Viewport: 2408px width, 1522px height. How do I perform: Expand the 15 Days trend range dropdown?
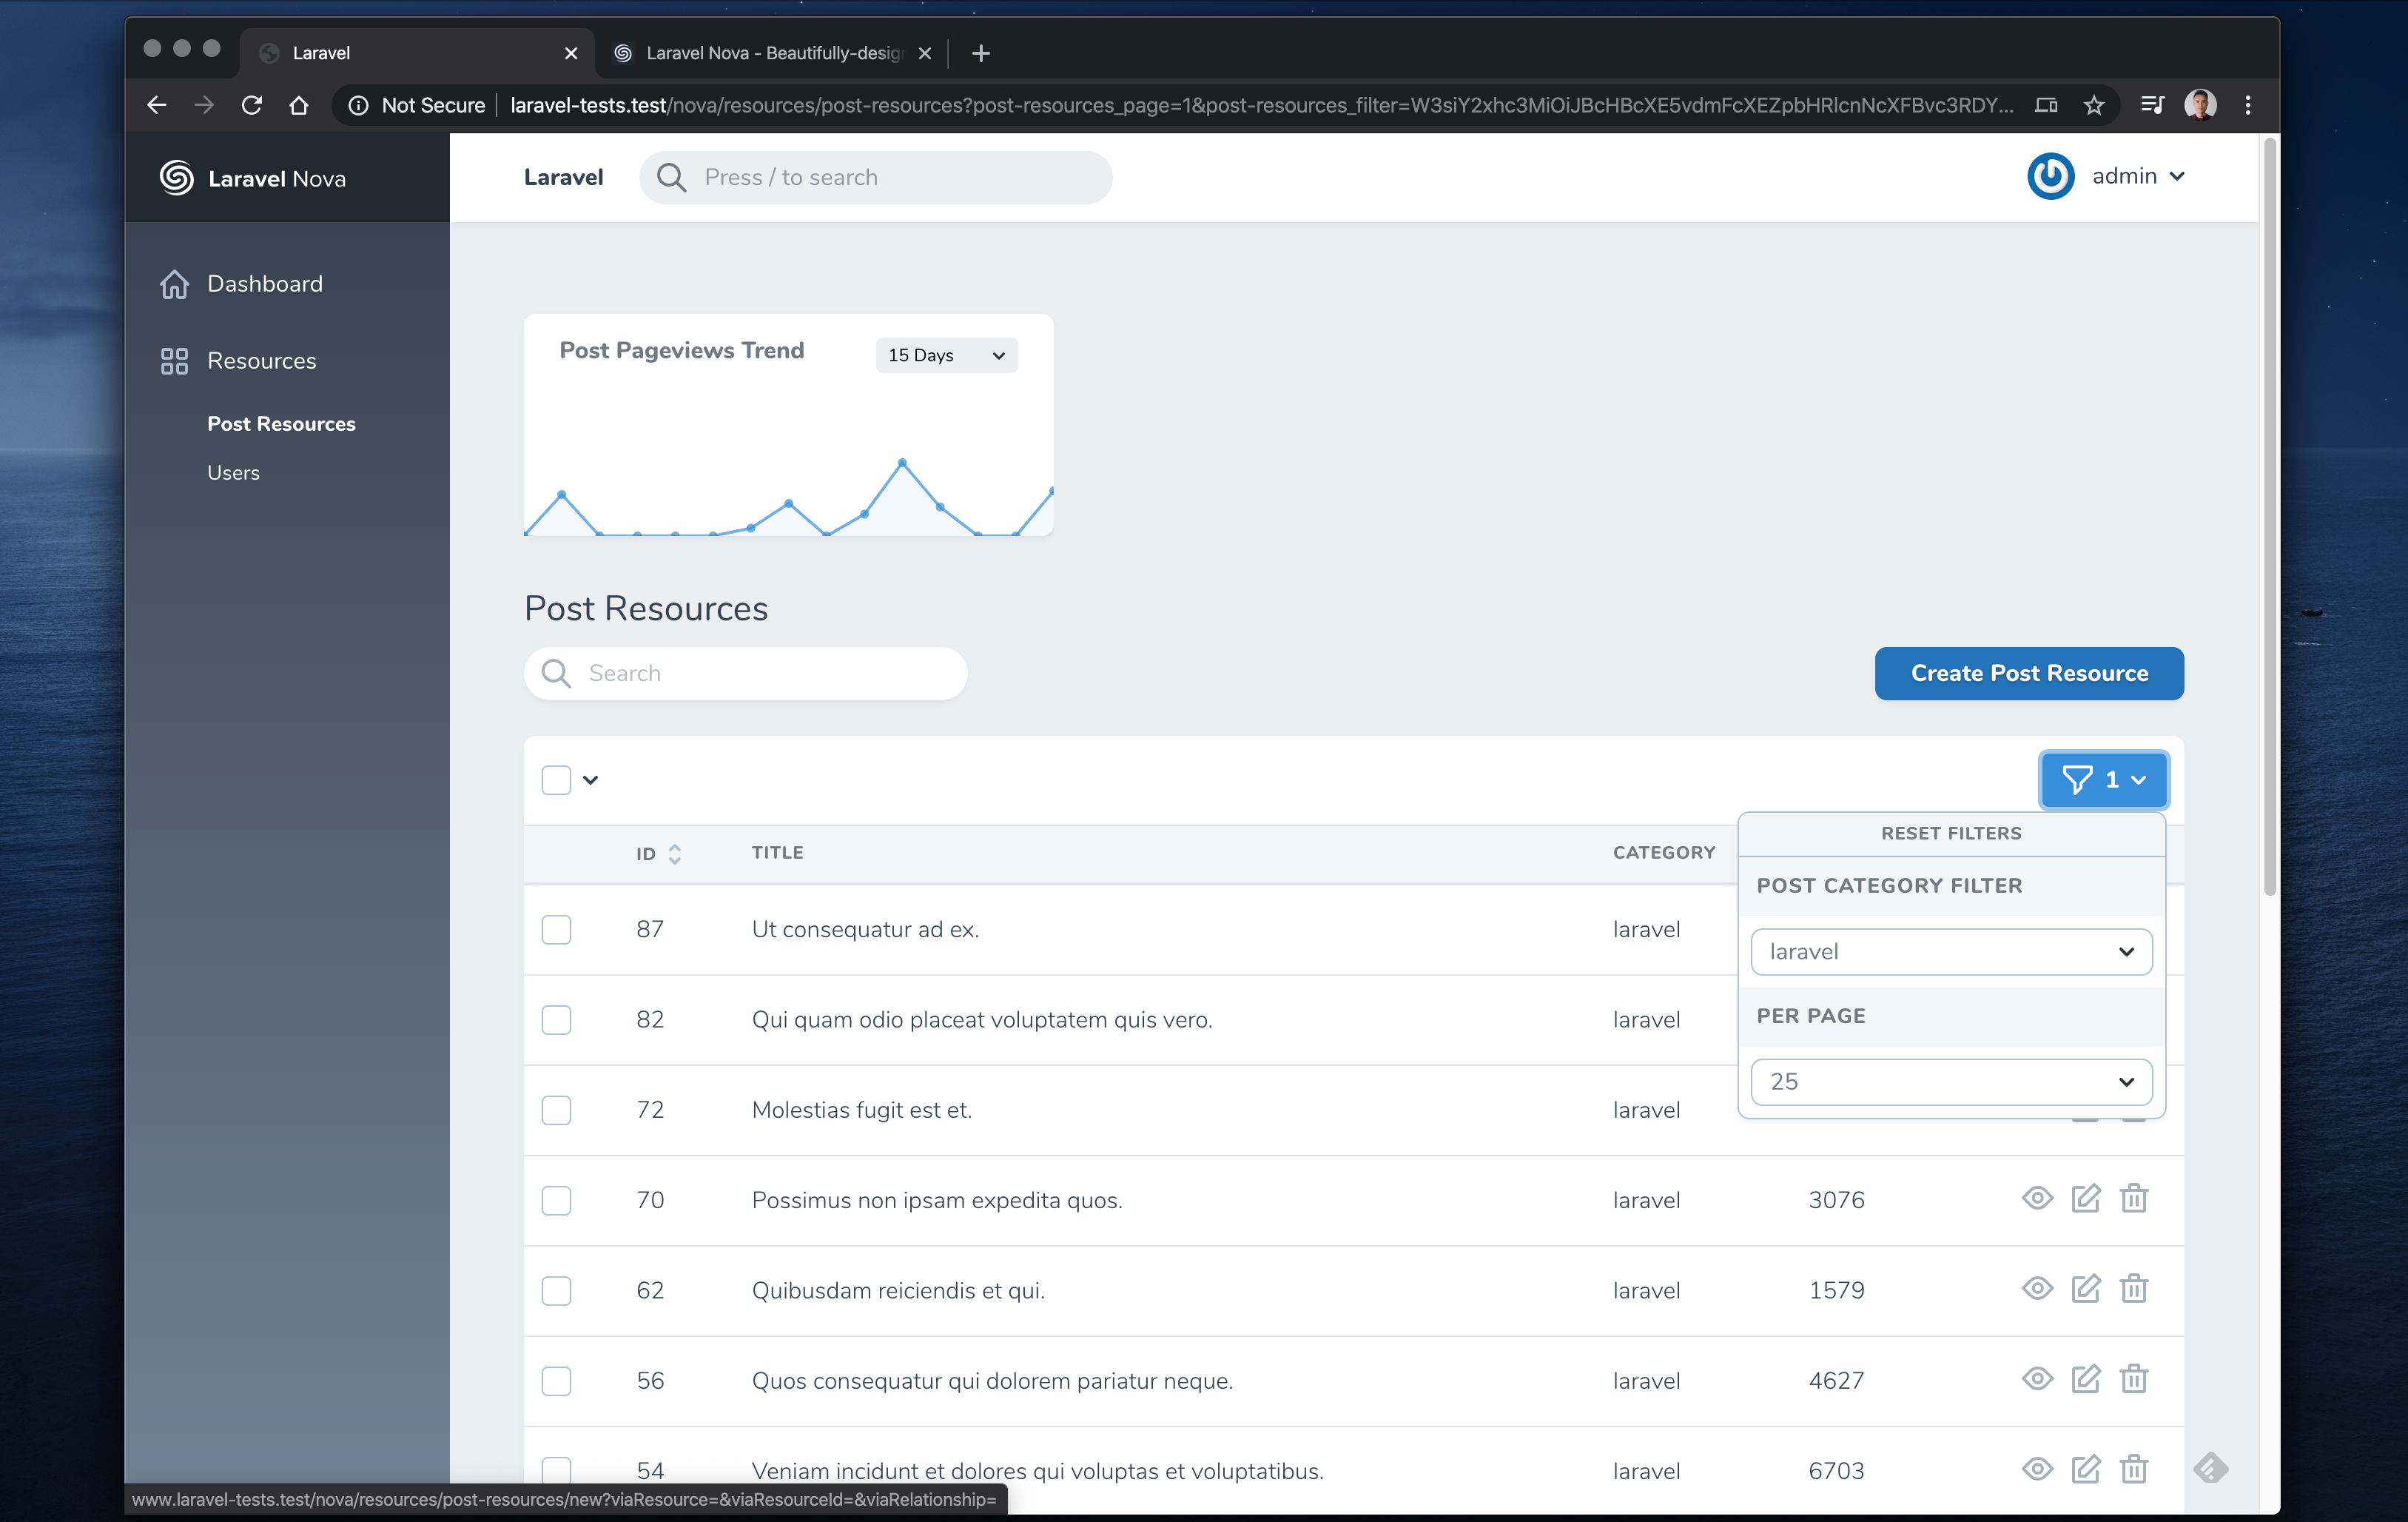(946, 355)
